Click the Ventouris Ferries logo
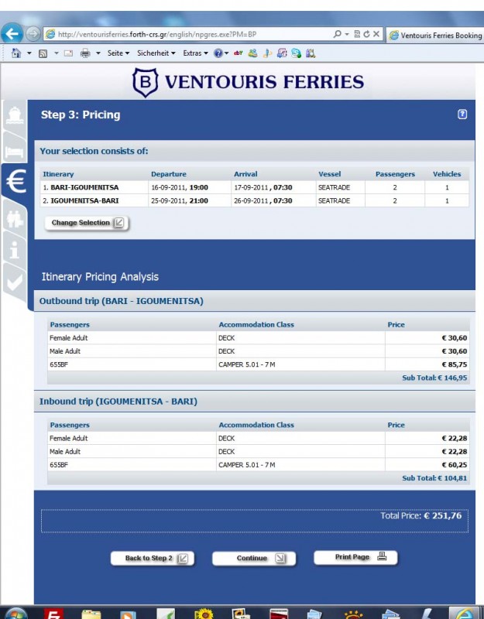484x619 pixels. pos(248,82)
